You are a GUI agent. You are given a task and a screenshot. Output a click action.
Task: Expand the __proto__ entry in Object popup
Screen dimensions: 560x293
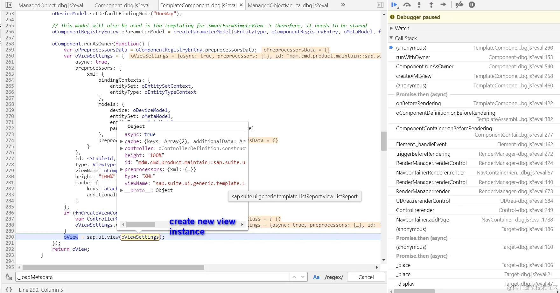click(122, 190)
